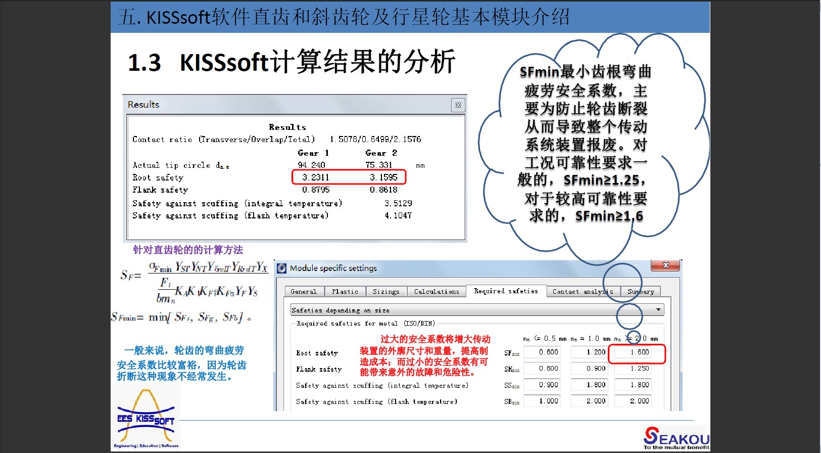Click the 'Flank safety' label in settings dialog
Image resolution: width=821 pixels, height=453 pixels.
click(319, 369)
